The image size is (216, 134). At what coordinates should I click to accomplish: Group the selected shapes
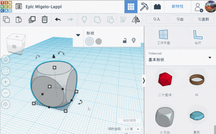point(98,20)
